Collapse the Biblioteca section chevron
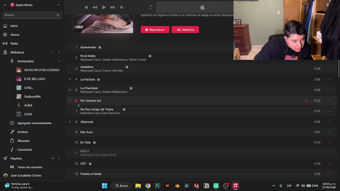The width and height of the screenshot is (340, 191). pyautogui.click(x=59, y=52)
